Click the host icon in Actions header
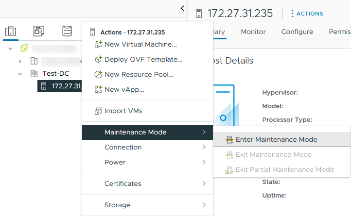The height and width of the screenshot is (216, 351). 92,32
